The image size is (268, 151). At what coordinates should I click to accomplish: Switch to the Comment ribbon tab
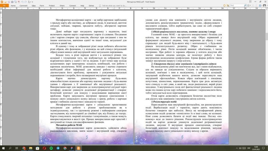click(23, 6)
